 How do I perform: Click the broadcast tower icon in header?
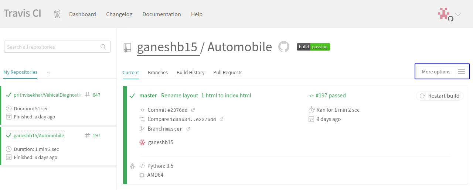(57, 14)
